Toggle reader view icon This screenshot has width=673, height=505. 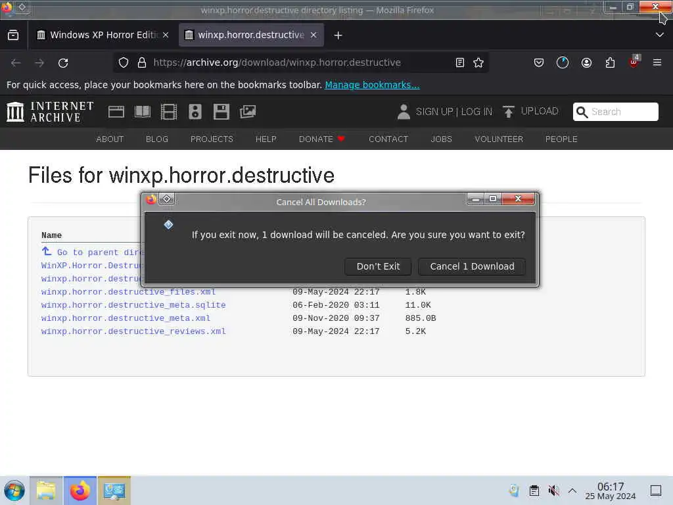point(459,62)
